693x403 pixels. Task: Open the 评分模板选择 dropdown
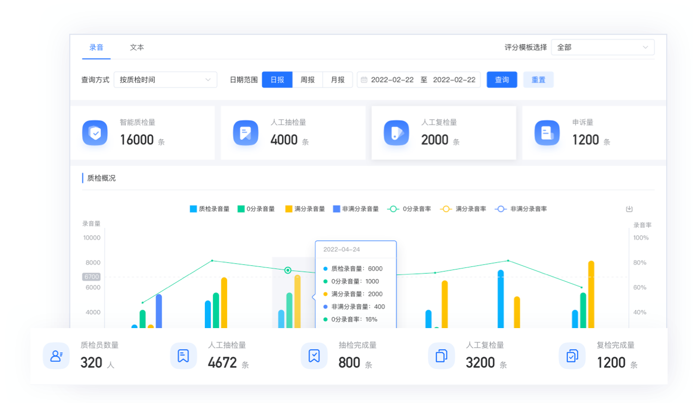pyautogui.click(x=602, y=47)
